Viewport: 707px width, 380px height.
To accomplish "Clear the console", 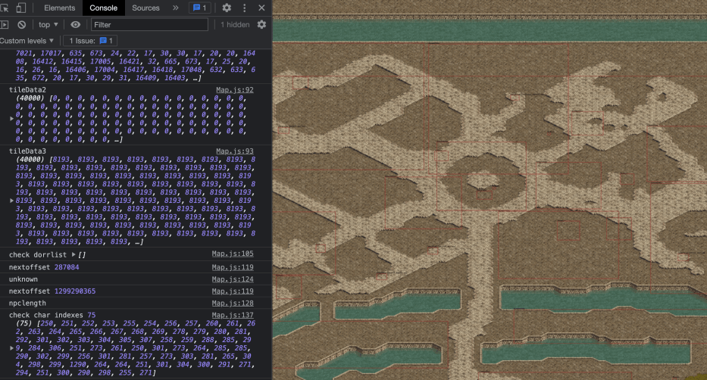I will (22, 25).
